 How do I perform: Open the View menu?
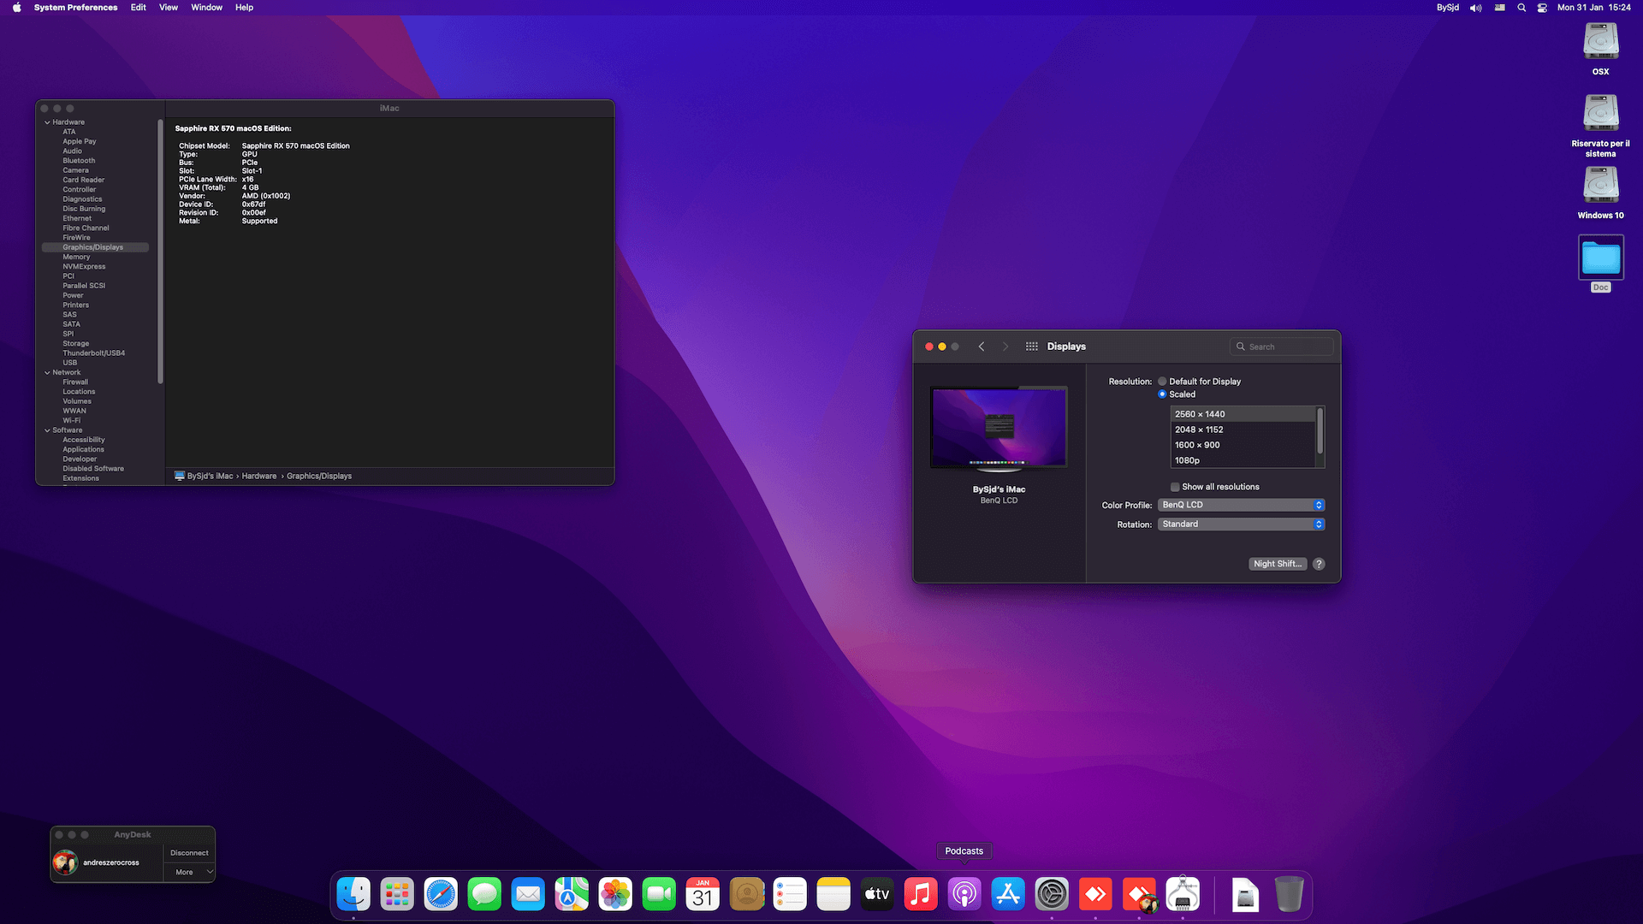pyautogui.click(x=169, y=8)
